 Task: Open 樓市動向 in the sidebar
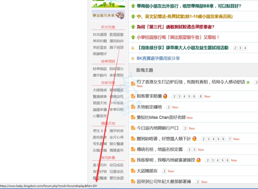point(100,75)
